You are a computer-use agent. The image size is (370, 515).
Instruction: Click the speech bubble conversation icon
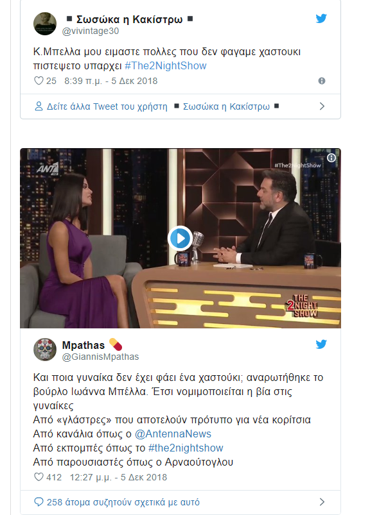click(x=39, y=502)
